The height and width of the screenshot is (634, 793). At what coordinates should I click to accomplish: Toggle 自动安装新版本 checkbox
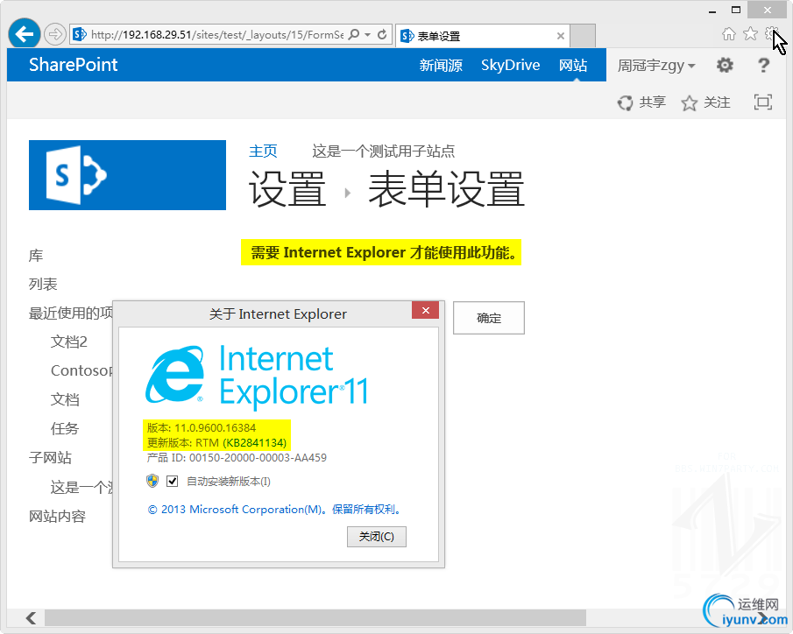(x=172, y=481)
